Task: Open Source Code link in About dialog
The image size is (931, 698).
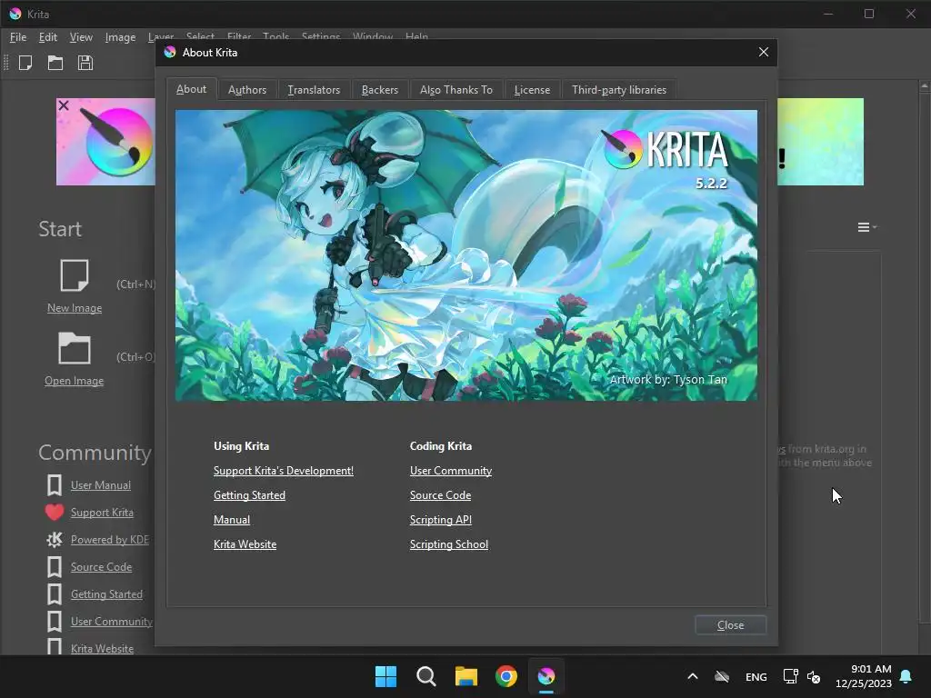Action: pos(440,495)
